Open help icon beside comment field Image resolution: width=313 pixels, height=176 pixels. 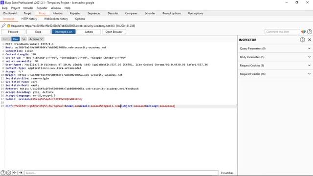point(310,31)
